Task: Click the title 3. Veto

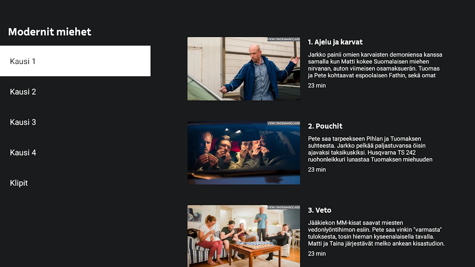Action: click(x=320, y=210)
